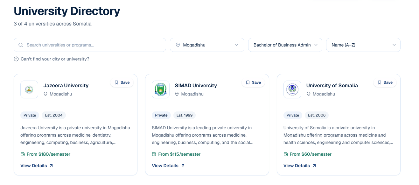Click the SIMAD University card title
Image resolution: width=419 pixels, height=185 pixels.
click(196, 85)
